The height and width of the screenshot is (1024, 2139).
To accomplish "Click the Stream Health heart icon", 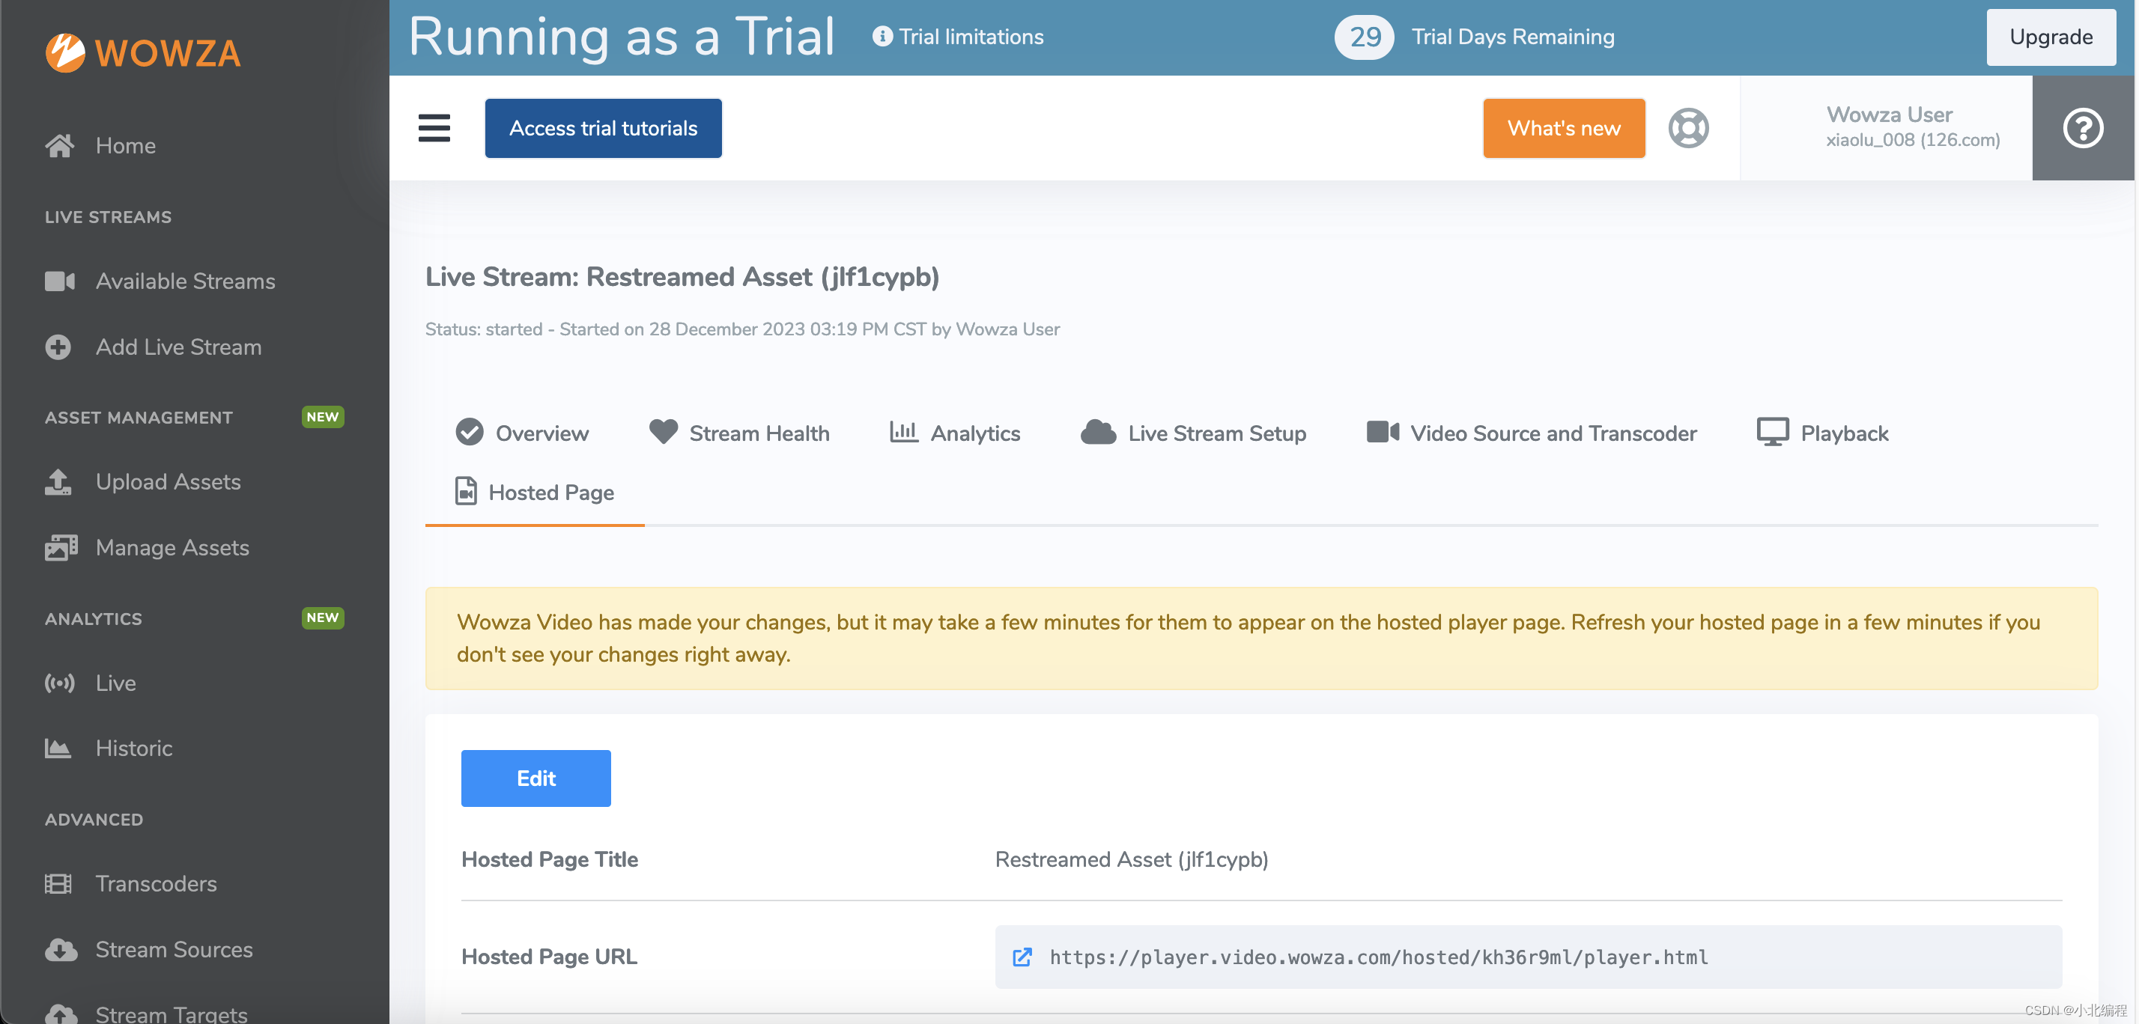I will [x=663, y=433].
